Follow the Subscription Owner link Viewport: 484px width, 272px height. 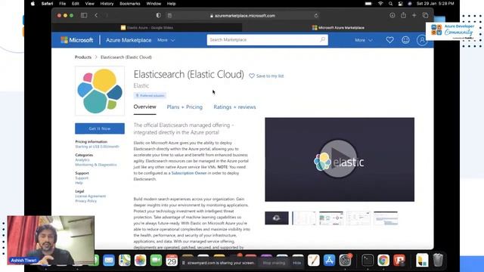point(189,173)
